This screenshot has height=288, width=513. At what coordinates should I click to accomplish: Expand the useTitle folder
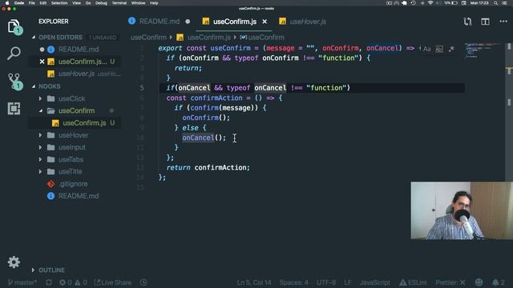[x=40, y=172]
